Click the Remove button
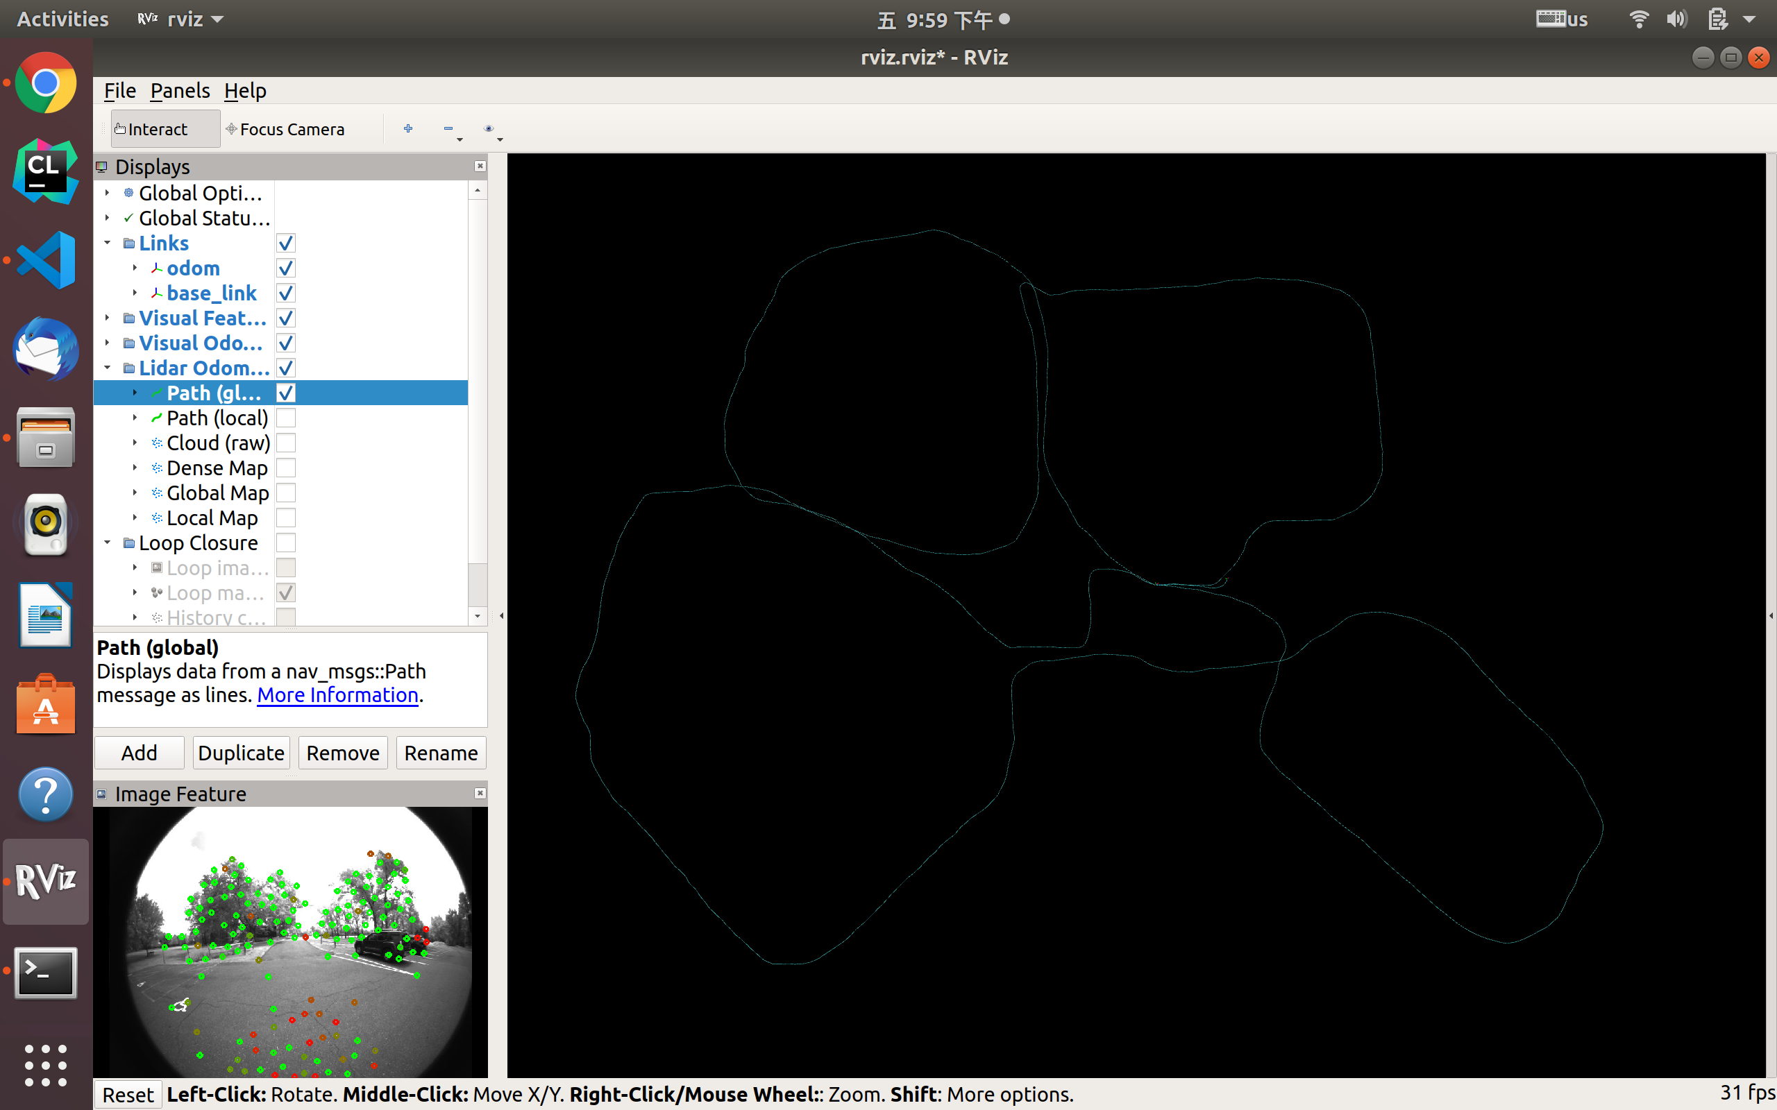Image resolution: width=1777 pixels, height=1110 pixels. coord(343,753)
